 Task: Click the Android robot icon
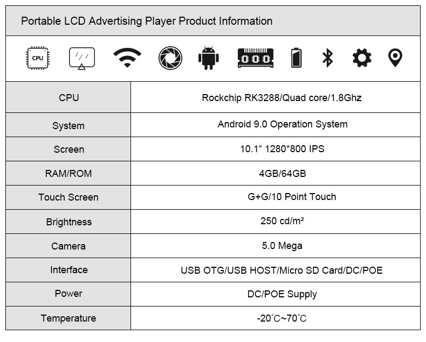[208, 58]
